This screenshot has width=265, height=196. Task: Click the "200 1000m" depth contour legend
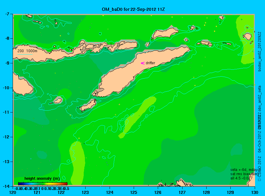[x=27, y=51]
